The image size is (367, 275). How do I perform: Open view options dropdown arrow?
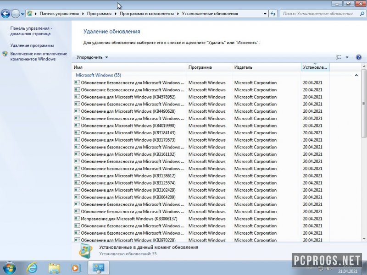click(347, 57)
